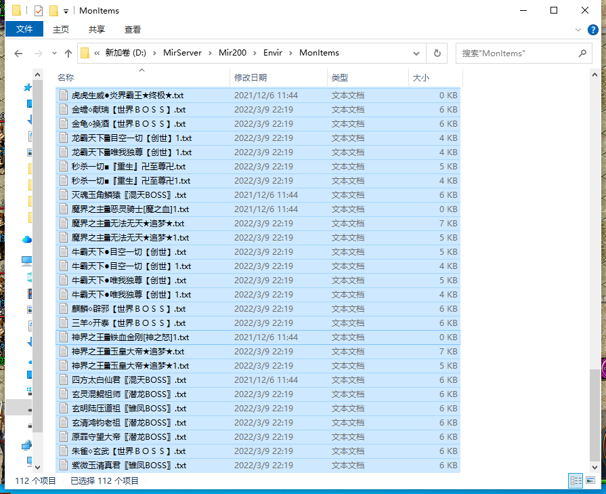Viewport: 606px width, 494px height.
Task: Open the 查看 ribbon tab
Action: tap(133, 29)
